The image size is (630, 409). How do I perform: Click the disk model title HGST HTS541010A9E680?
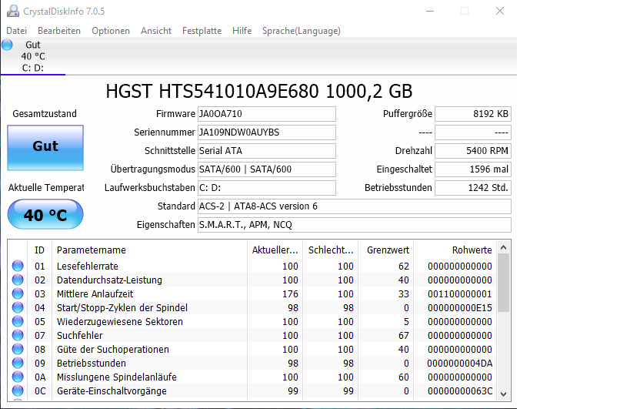click(x=259, y=92)
